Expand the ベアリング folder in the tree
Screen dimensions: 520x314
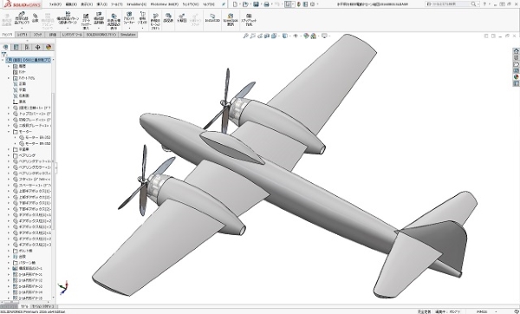tap(9, 155)
